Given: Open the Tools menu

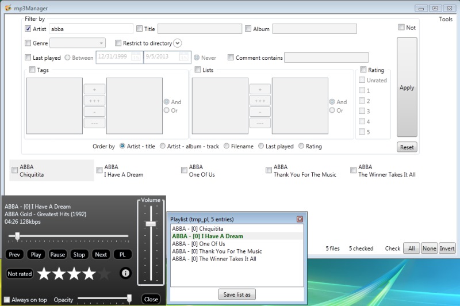Looking at the screenshot, I should [x=446, y=19].
